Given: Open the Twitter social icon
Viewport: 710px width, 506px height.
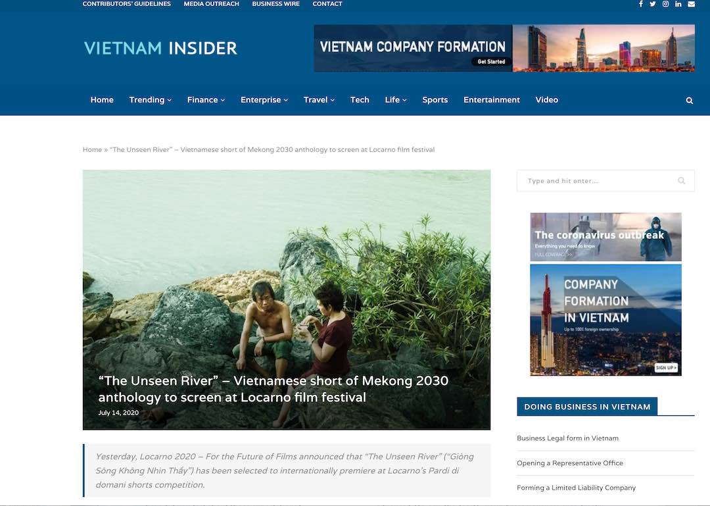Looking at the screenshot, I should [x=653, y=4].
